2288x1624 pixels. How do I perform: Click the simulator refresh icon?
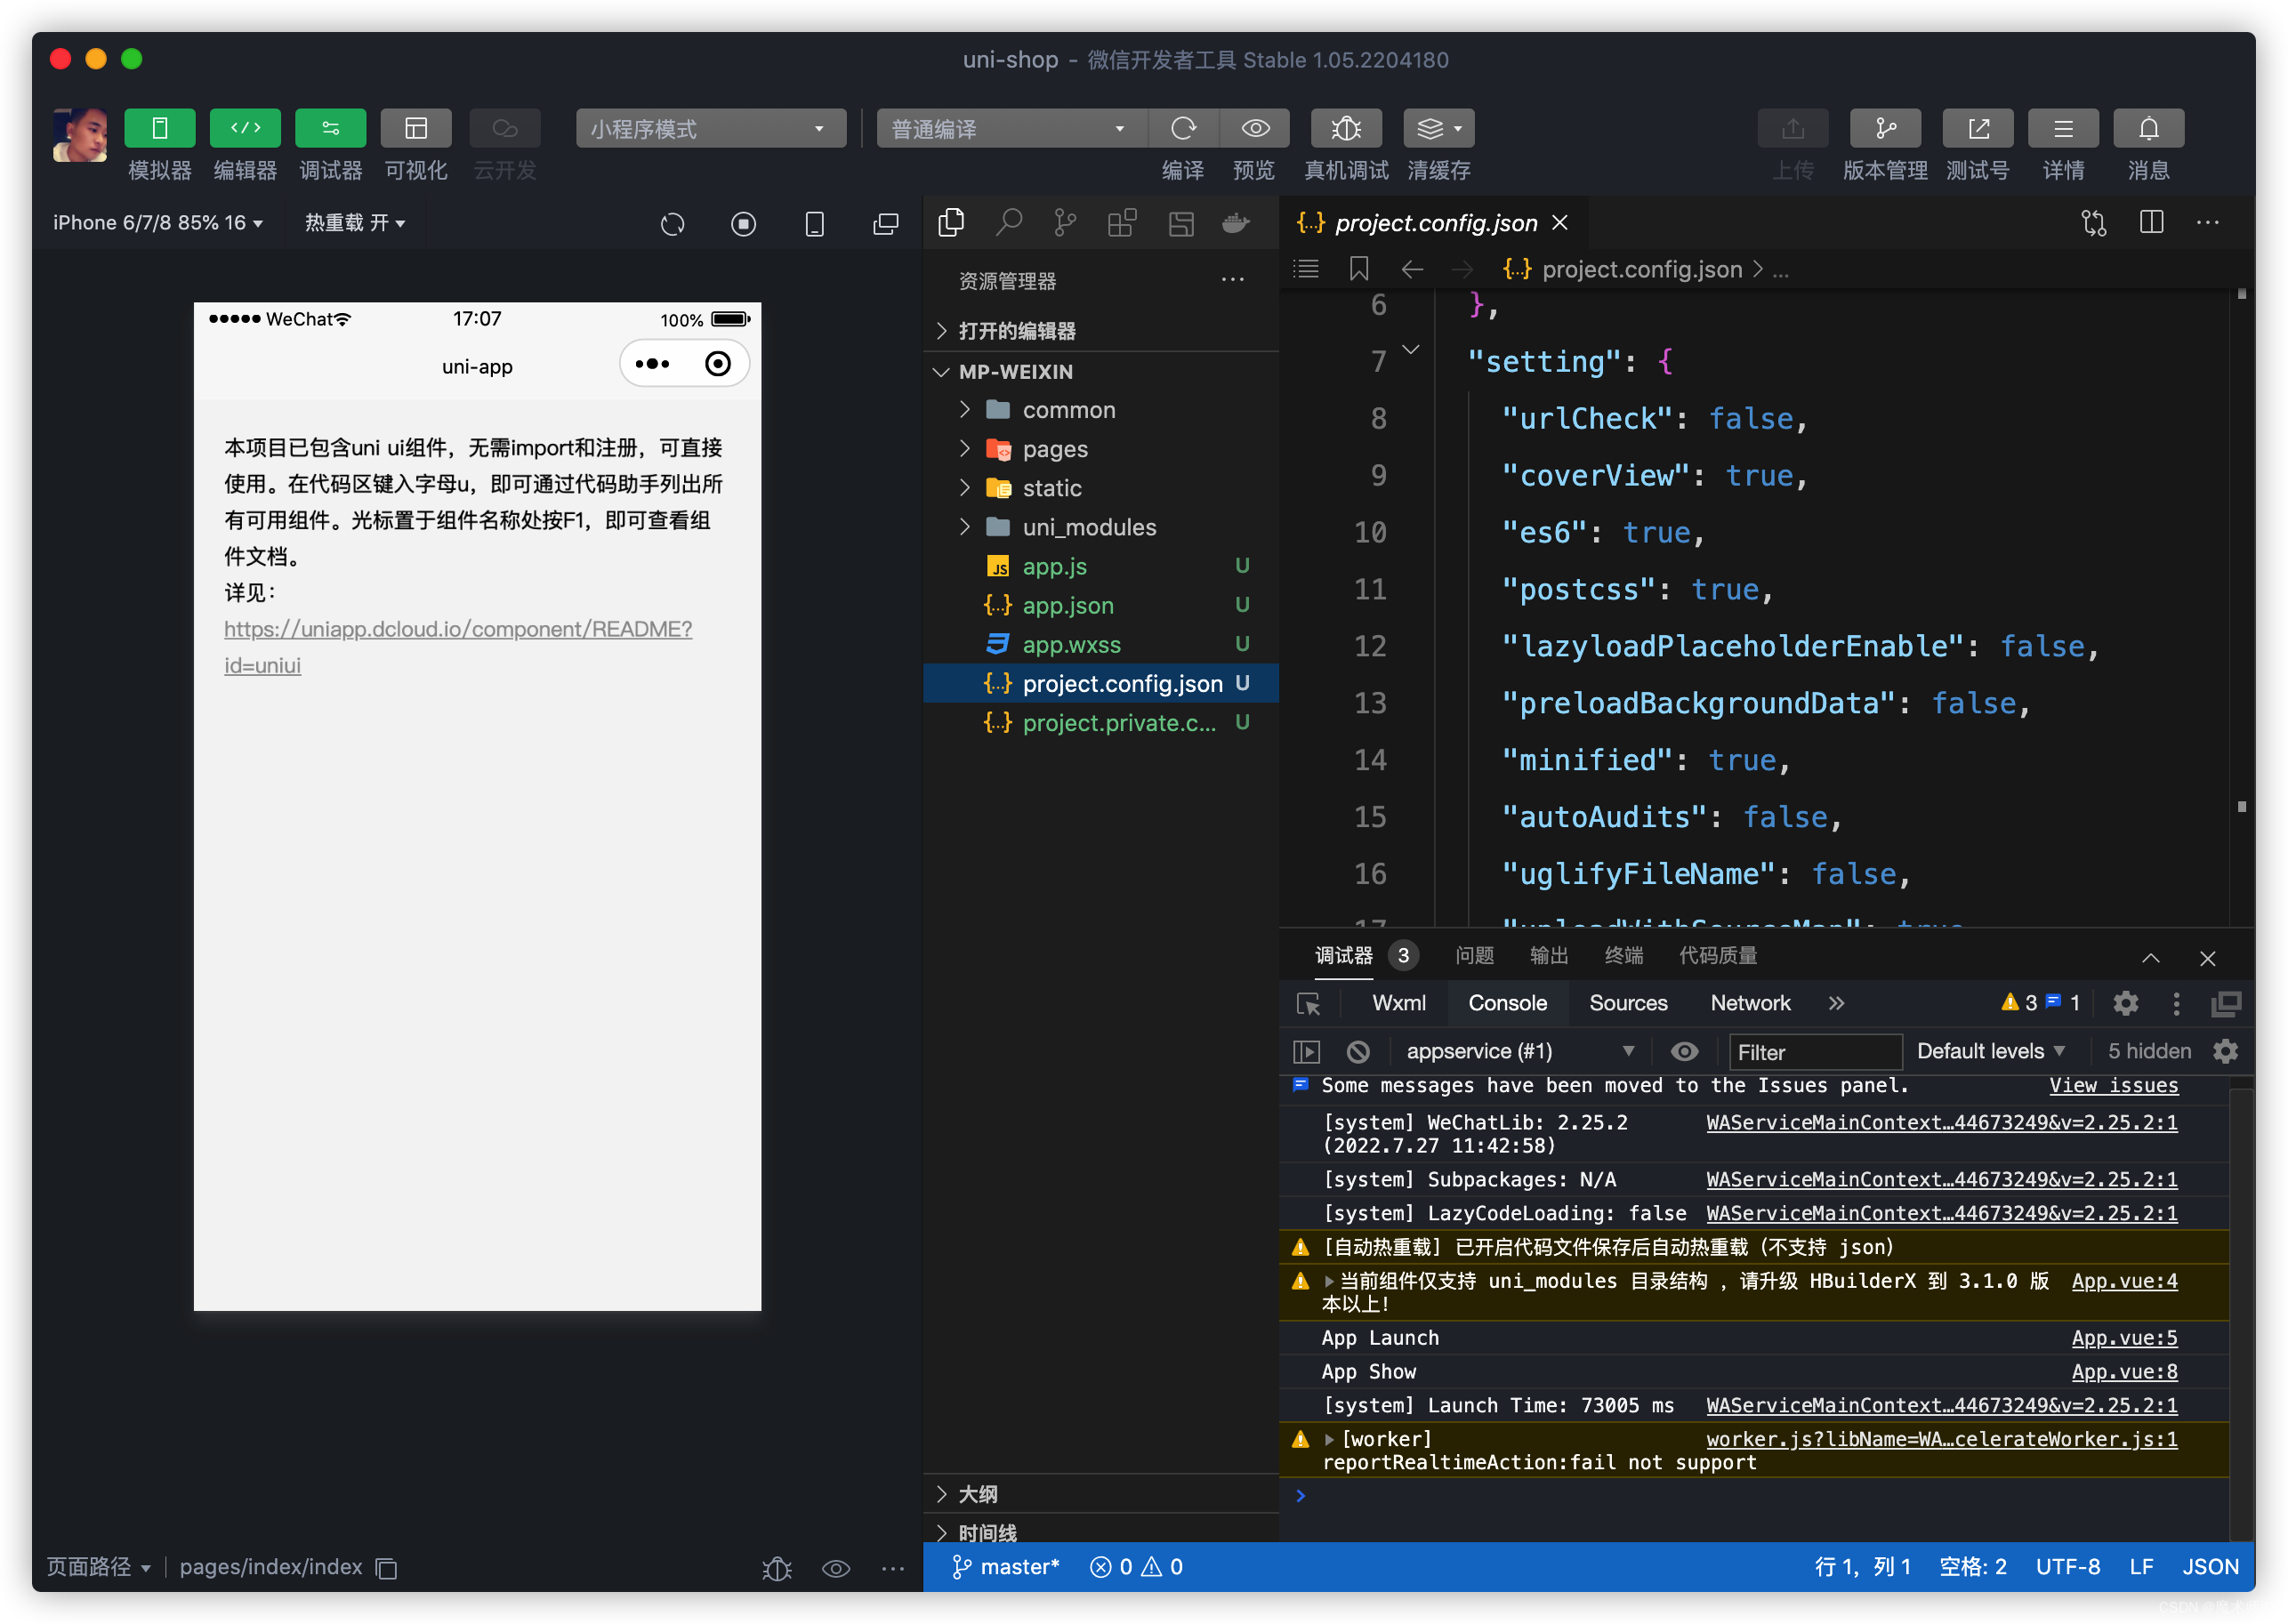click(x=673, y=224)
